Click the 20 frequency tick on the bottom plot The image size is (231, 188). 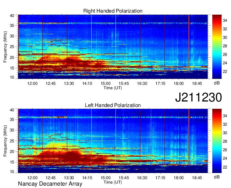coord(12,152)
